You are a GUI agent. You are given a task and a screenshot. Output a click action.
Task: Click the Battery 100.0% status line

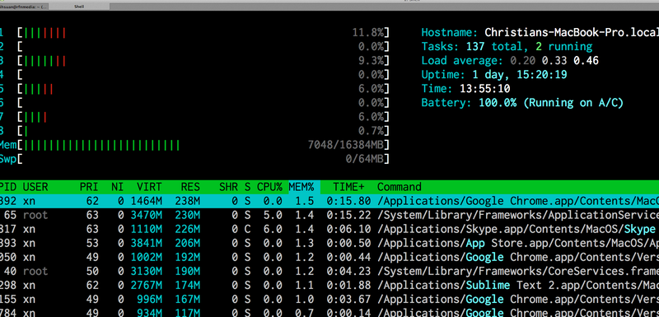(522, 103)
